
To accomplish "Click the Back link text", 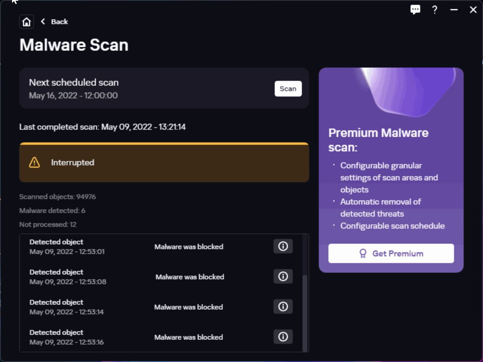I will click(60, 22).
